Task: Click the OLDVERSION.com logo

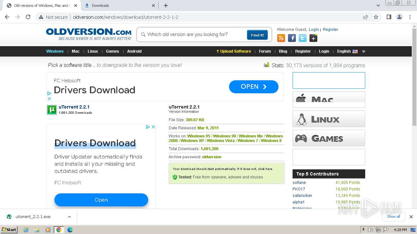Action: pos(89,34)
